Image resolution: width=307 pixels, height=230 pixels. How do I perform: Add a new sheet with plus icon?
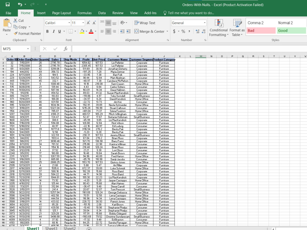(x=89, y=228)
